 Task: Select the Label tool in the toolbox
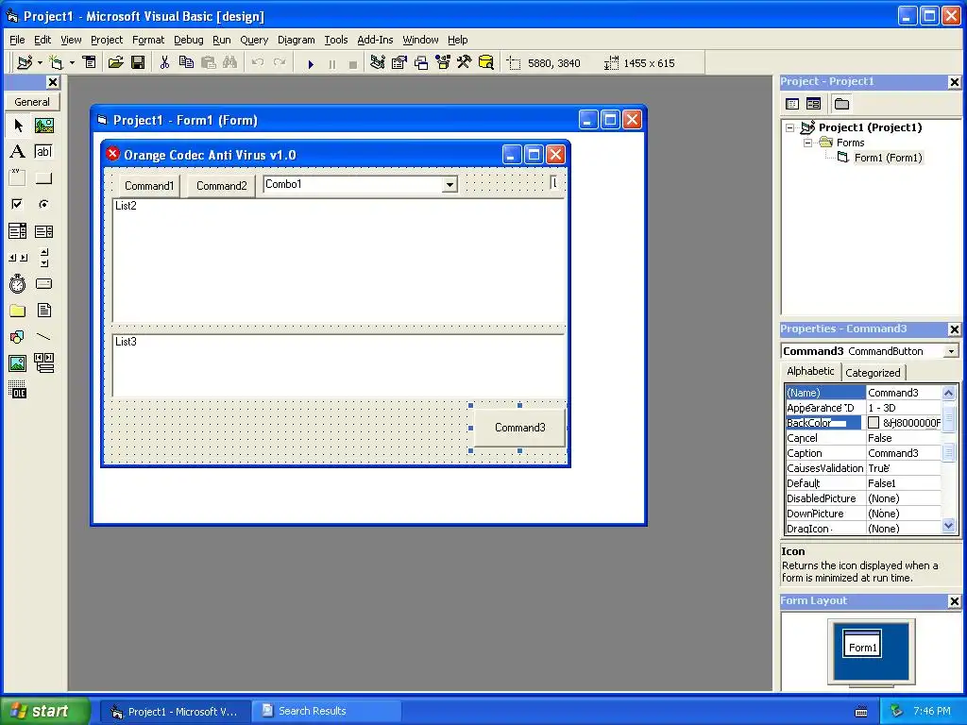(x=18, y=152)
